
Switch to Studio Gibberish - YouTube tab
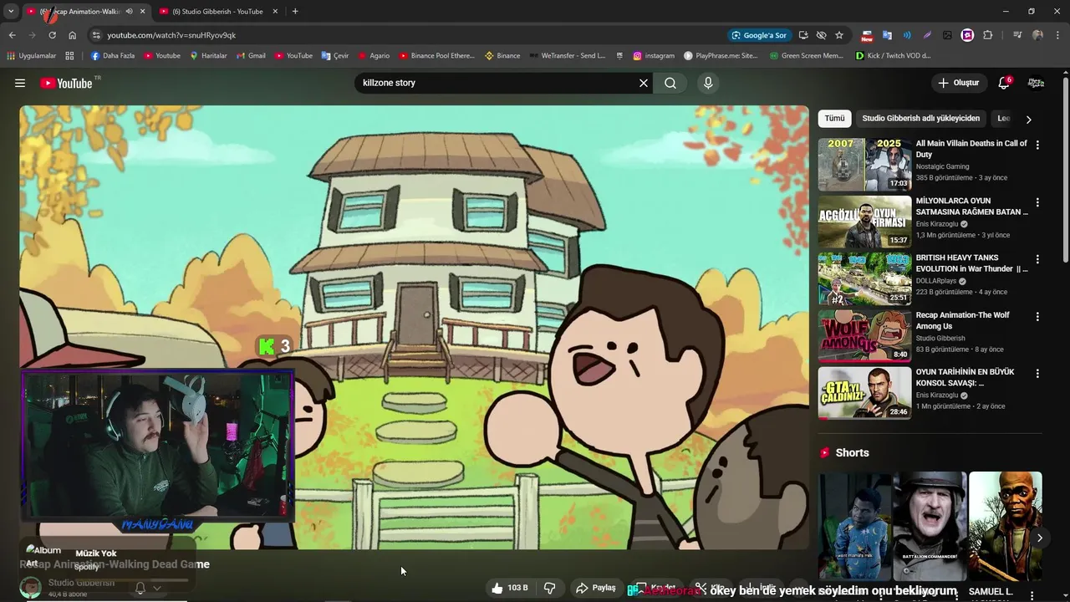pyautogui.click(x=217, y=11)
